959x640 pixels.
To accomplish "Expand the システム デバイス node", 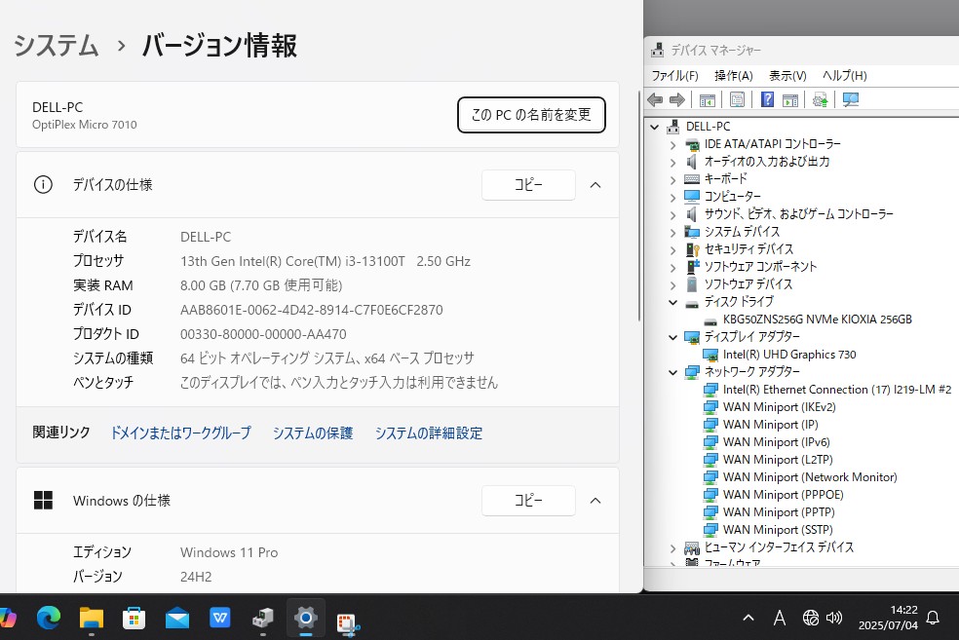I will [x=672, y=232].
